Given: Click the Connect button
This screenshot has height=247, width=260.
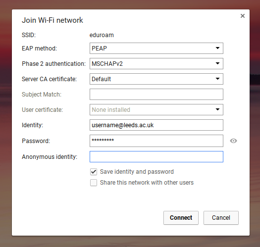Looking at the screenshot, I should pos(181,218).
